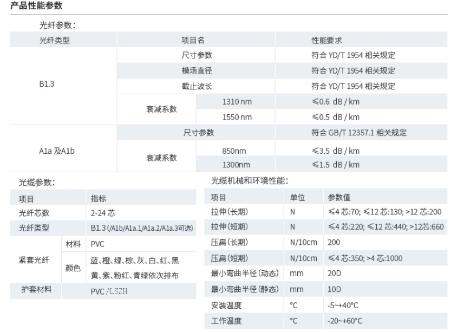The width and height of the screenshot is (464, 332).
Task: Select the 项目名 column header
Action: [193, 40]
